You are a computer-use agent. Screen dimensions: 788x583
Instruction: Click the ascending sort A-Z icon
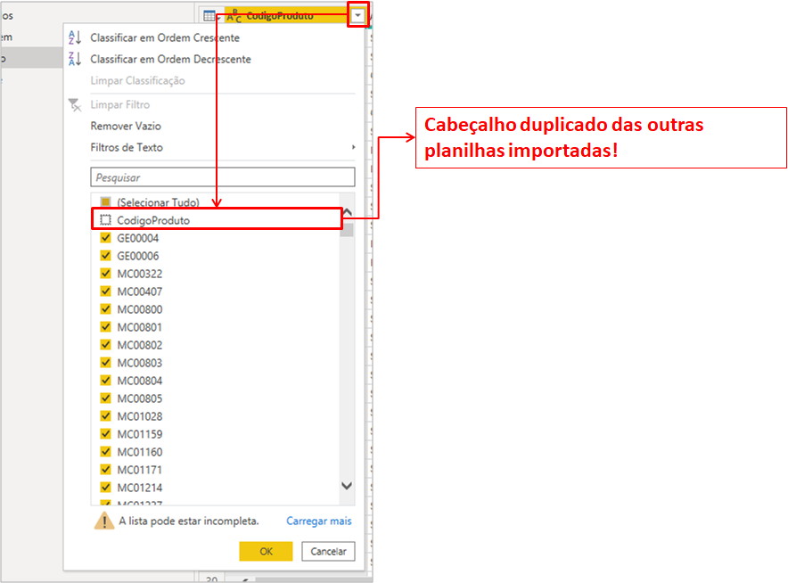click(x=75, y=37)
